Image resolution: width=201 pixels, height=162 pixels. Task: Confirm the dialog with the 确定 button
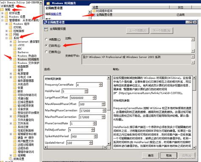coord(151,155)
